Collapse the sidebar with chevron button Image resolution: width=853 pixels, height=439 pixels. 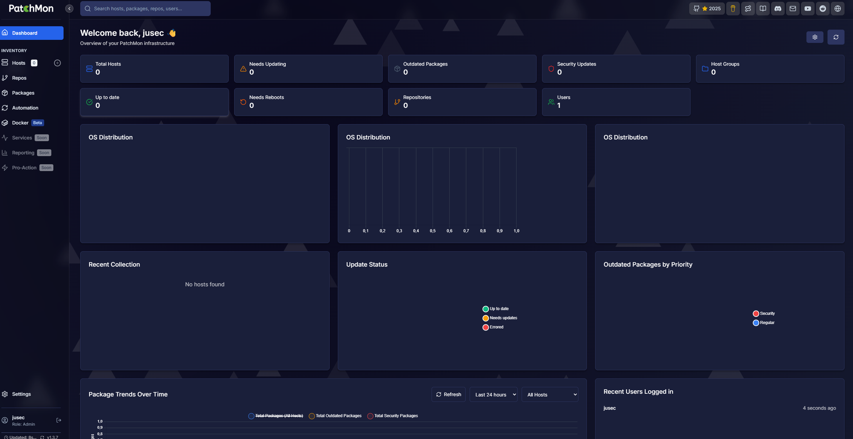(x=69, y=9)
